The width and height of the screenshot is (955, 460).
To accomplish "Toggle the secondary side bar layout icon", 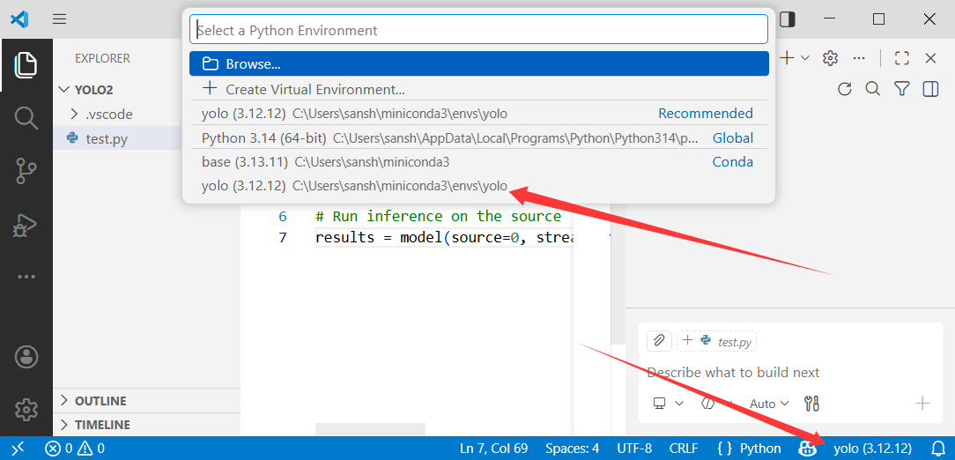I will [x=788, y=19].
